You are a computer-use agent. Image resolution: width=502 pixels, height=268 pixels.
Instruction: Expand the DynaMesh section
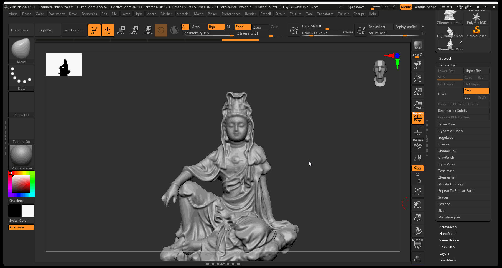point(446,164)
